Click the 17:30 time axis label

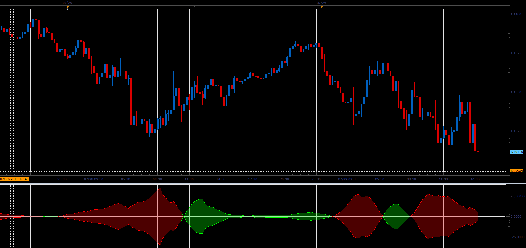tap(253, 179)
